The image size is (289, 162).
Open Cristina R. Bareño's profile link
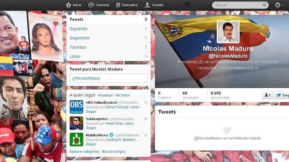pos(120,140)
